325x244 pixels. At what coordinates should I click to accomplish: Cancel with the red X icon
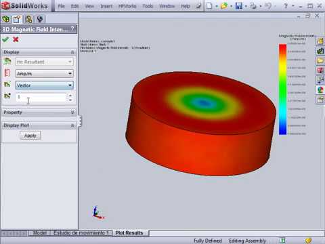coord(16,40)
